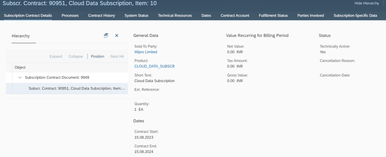Image resolution: width=386 pixels, height=157 pixels.
Task: Click the hierarchy panel restore window icon
Action: coord(106,35)
